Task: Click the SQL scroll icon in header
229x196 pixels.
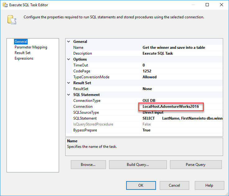Action: click(12, 19)
